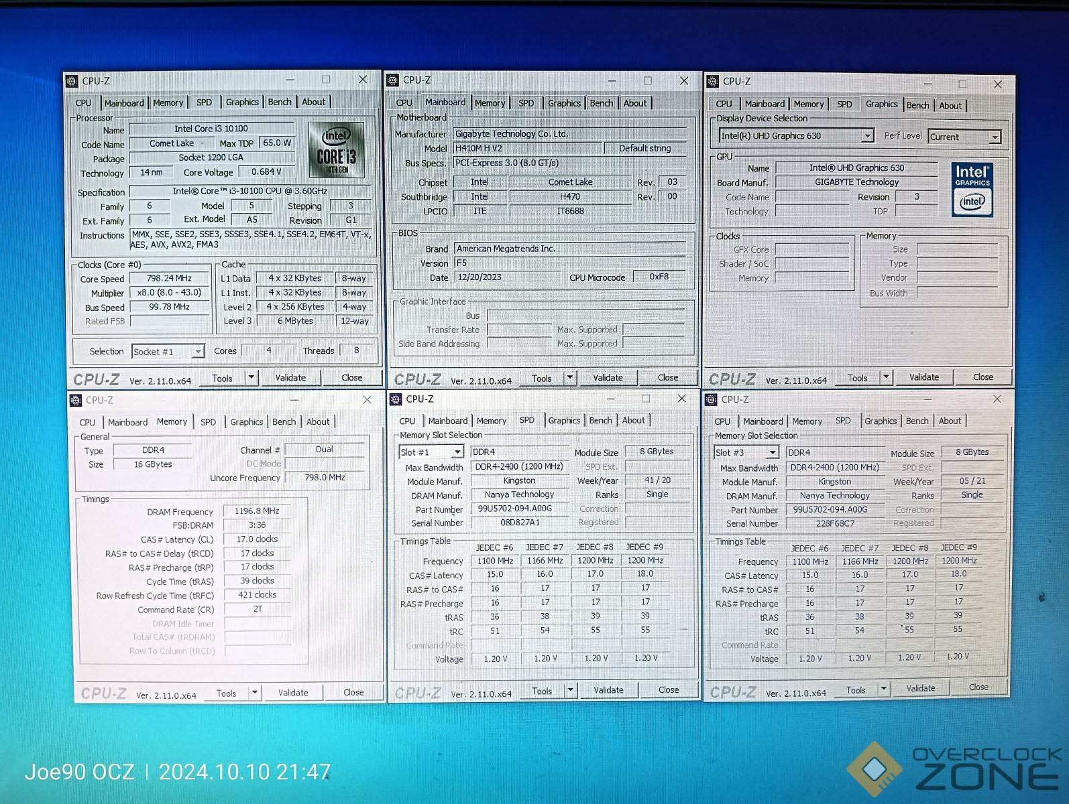Click Validate in the Intel Core i3 window
This screenshot has width=1069, height=804.
(290, 378)
